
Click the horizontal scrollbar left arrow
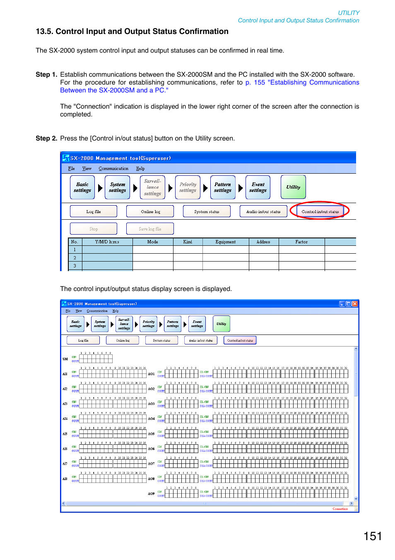coord(63,503)
